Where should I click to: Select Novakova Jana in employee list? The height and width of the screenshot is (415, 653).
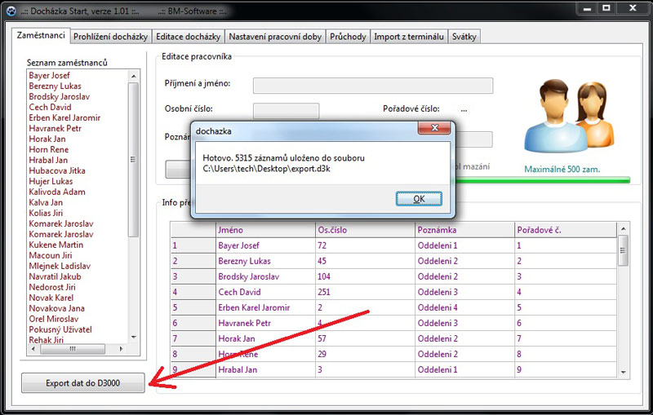(x=56, y=308)
